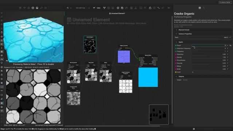Click the refresh-style icon in viewport toolbar
The width and height of the screenshot is (233, 131).
pos(41,8)
